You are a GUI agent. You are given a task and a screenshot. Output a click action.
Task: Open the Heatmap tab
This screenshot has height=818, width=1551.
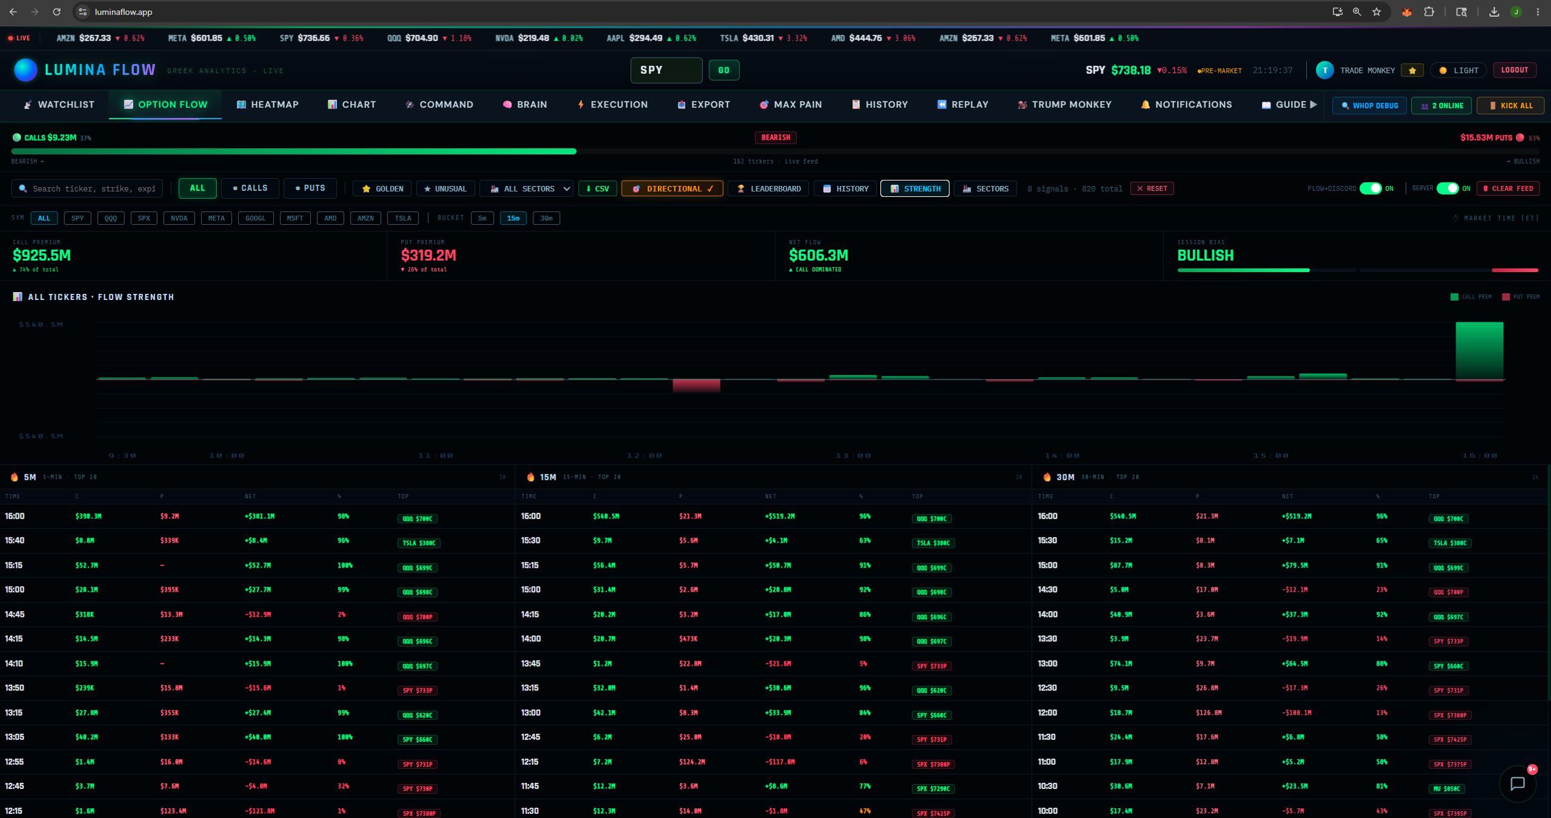267,104
